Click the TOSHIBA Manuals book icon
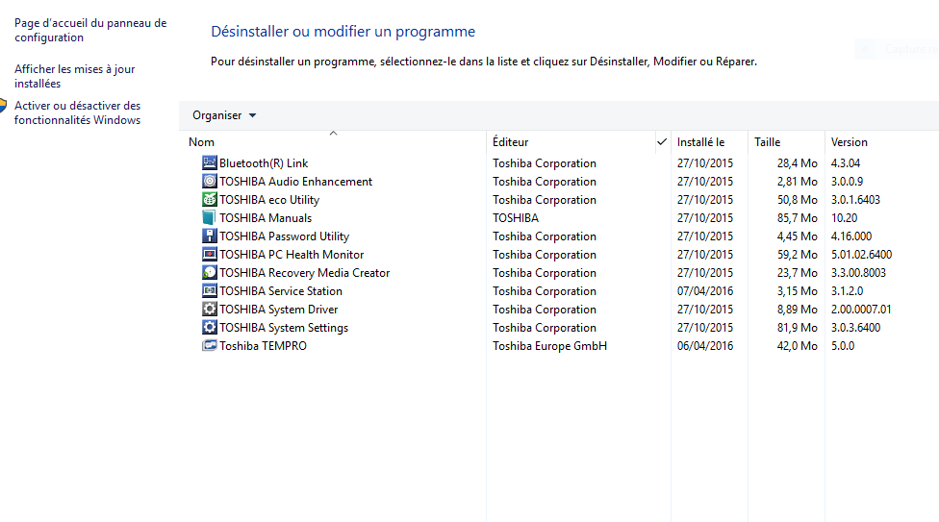 point(209,217)
